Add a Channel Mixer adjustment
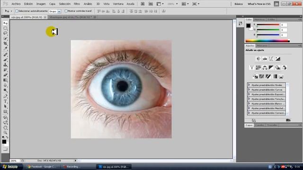This screenshot has width=303, height=170. (x=284, y=68)
